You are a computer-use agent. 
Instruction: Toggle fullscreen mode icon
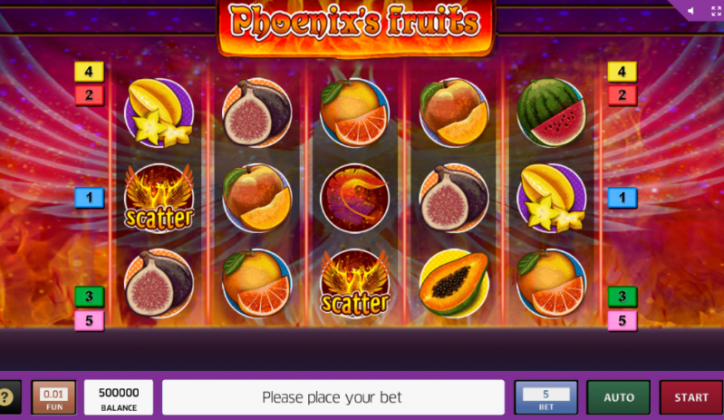pos(716,11)
